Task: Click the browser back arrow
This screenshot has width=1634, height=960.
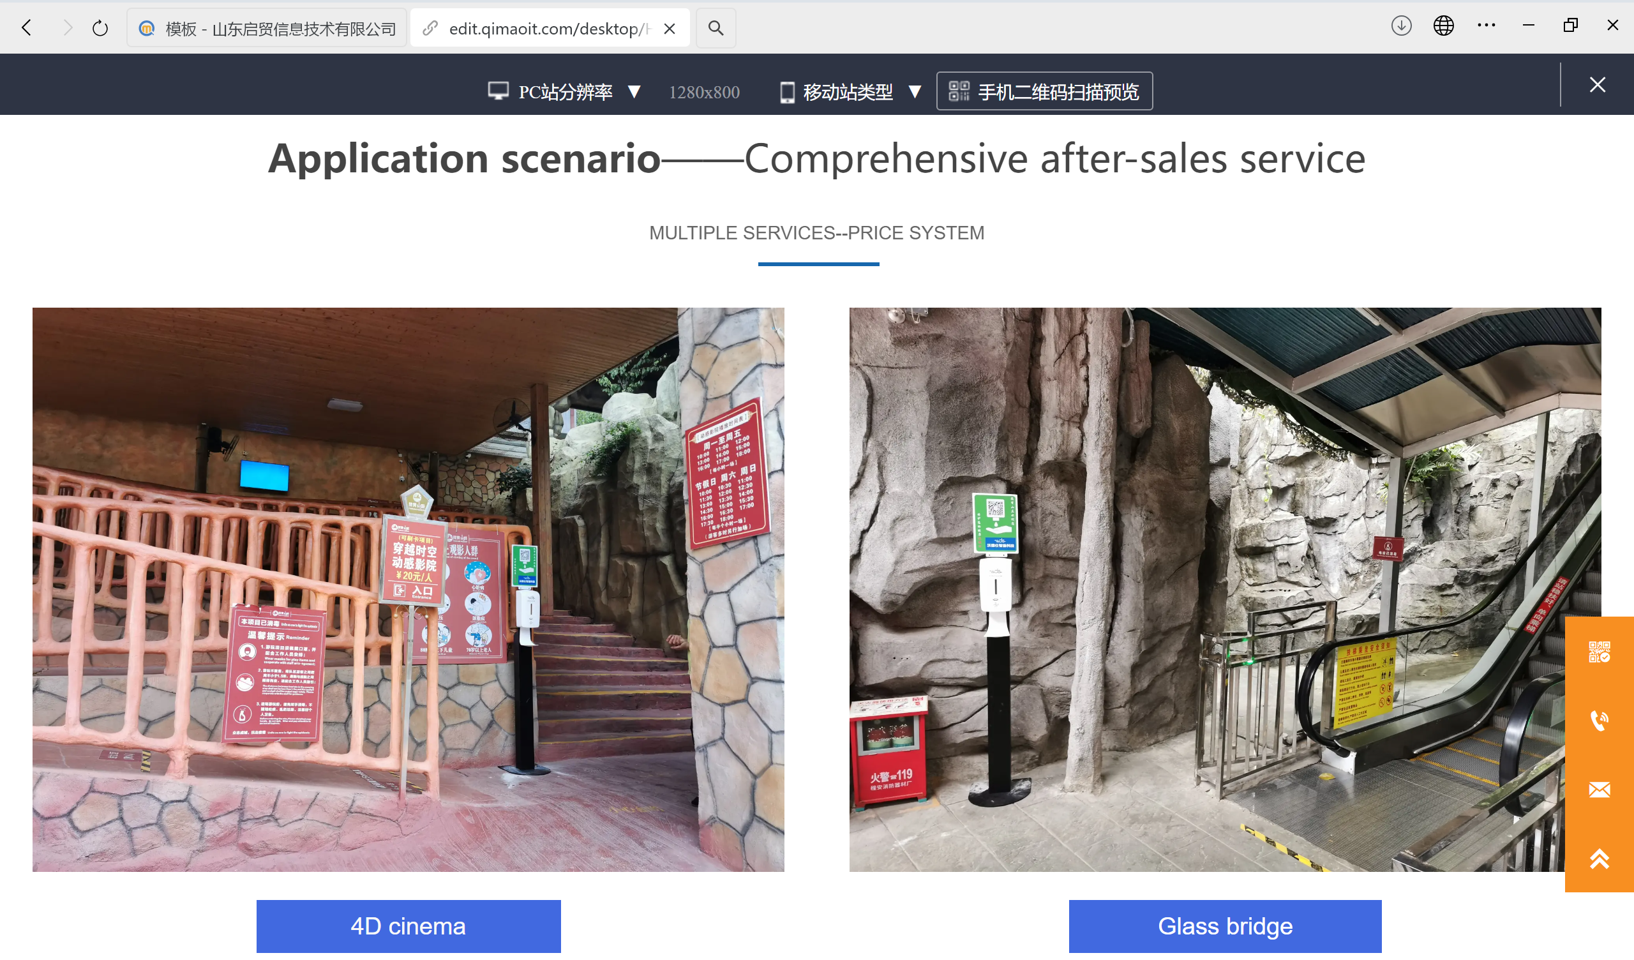Action: pos(26,27)
